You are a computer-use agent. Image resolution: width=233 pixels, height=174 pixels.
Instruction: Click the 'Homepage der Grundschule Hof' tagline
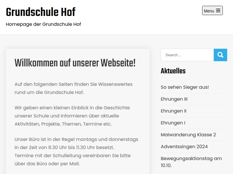tap(43, 24)
